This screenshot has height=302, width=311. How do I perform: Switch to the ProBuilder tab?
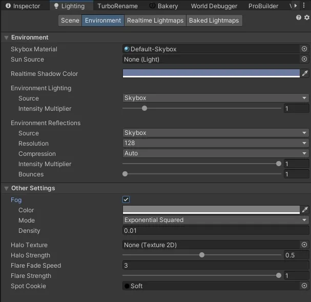click(263, 6)
